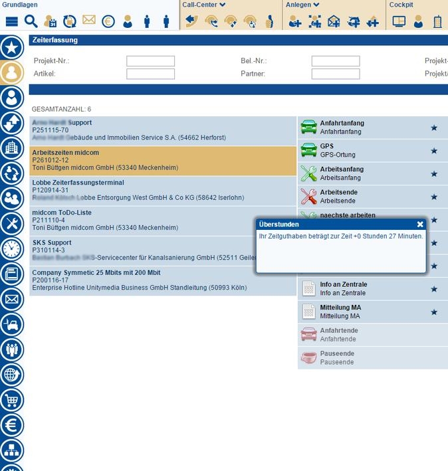Viewport: 448px width, 471px height.
Task: Select project P251115-70 Support row
Action: (x=163, y=131)
